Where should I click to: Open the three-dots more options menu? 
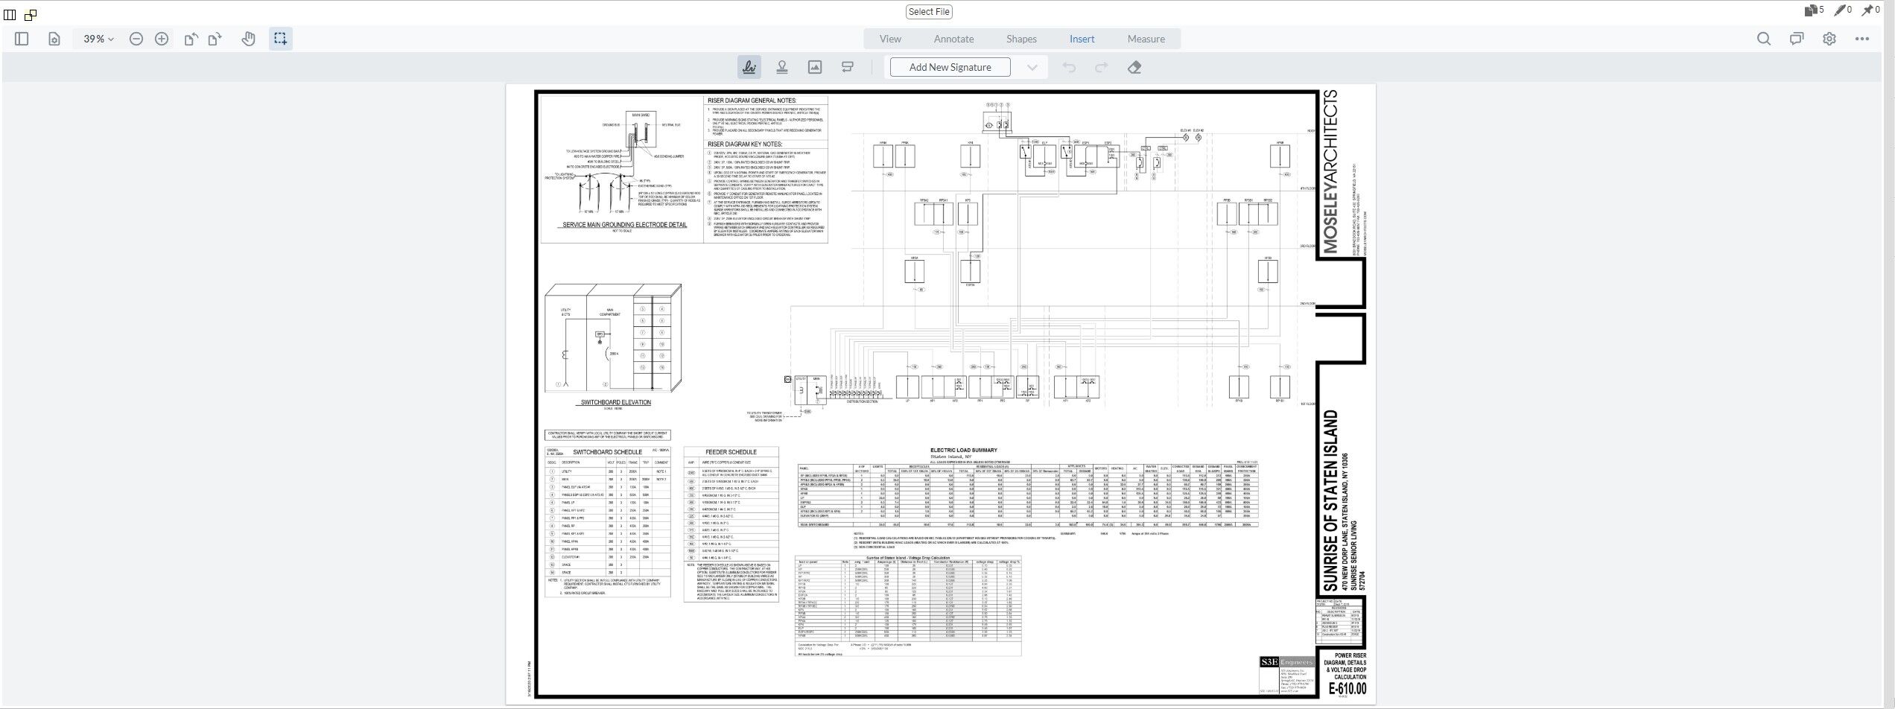point(1862,39)
